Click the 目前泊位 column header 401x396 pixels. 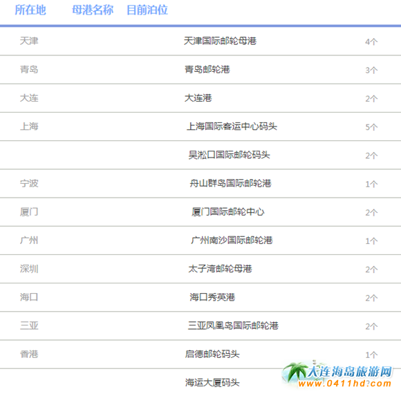point(147,10)
